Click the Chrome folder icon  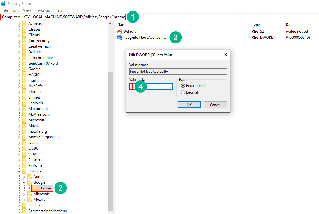(35, 188)
